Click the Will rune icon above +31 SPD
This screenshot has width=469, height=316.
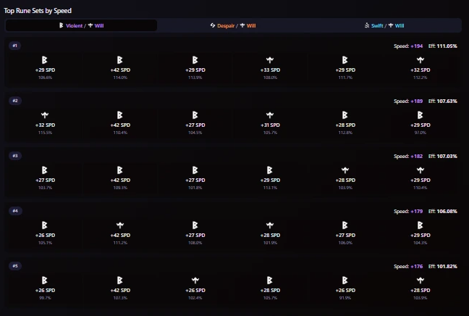click(x=270, y=115)
